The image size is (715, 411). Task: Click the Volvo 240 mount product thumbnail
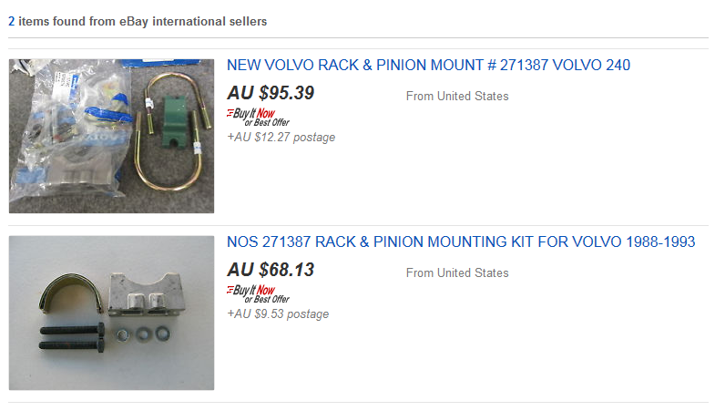tap(111, 136)
